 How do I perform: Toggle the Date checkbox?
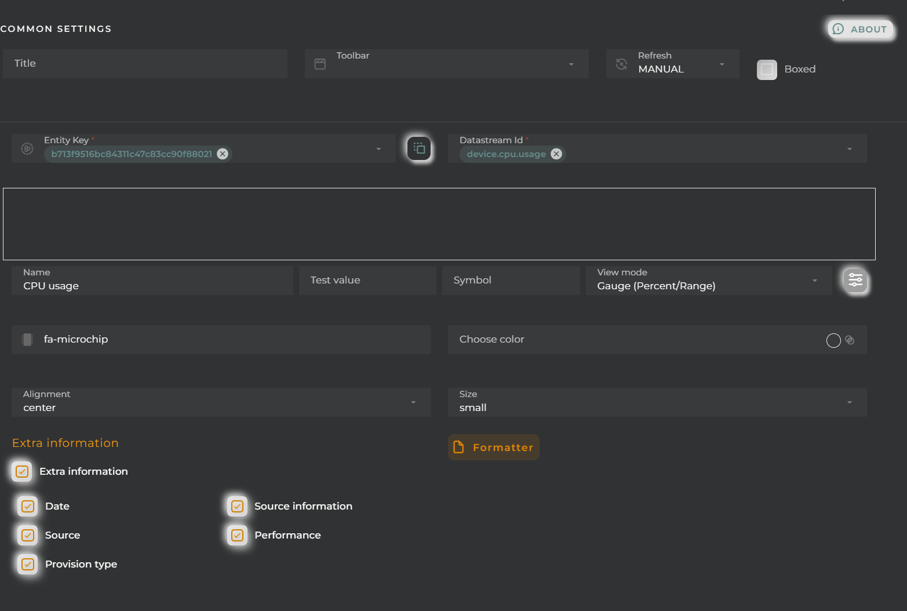pyautogui.click(x=28, y=506)
